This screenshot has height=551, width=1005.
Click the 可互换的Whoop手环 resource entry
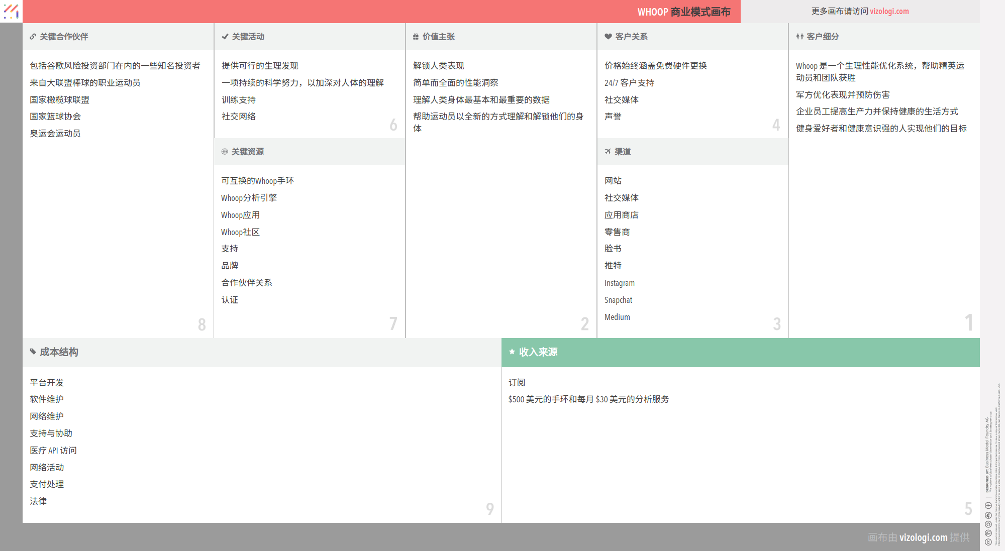coord(257,181)
